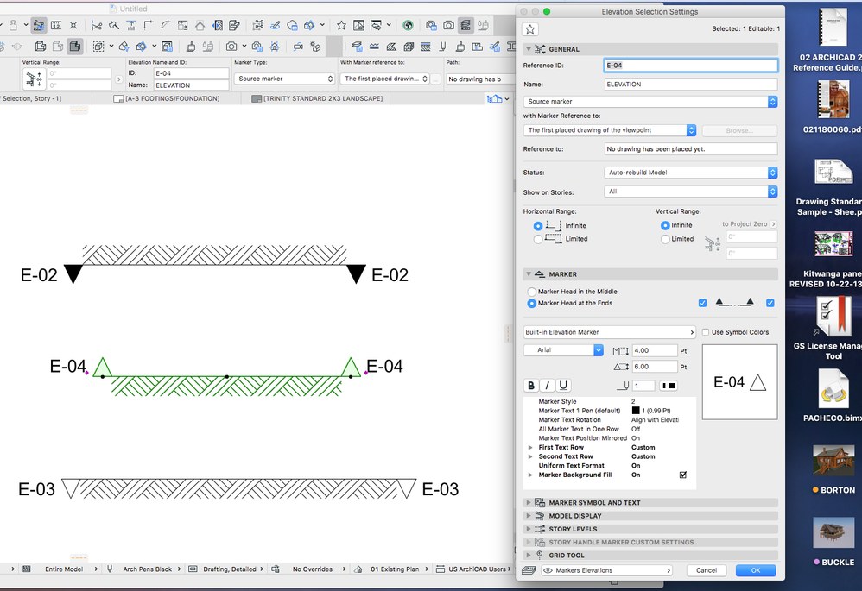The image size is (862, 591).
Task: Collapse the General panel
Action: [529, 49]
